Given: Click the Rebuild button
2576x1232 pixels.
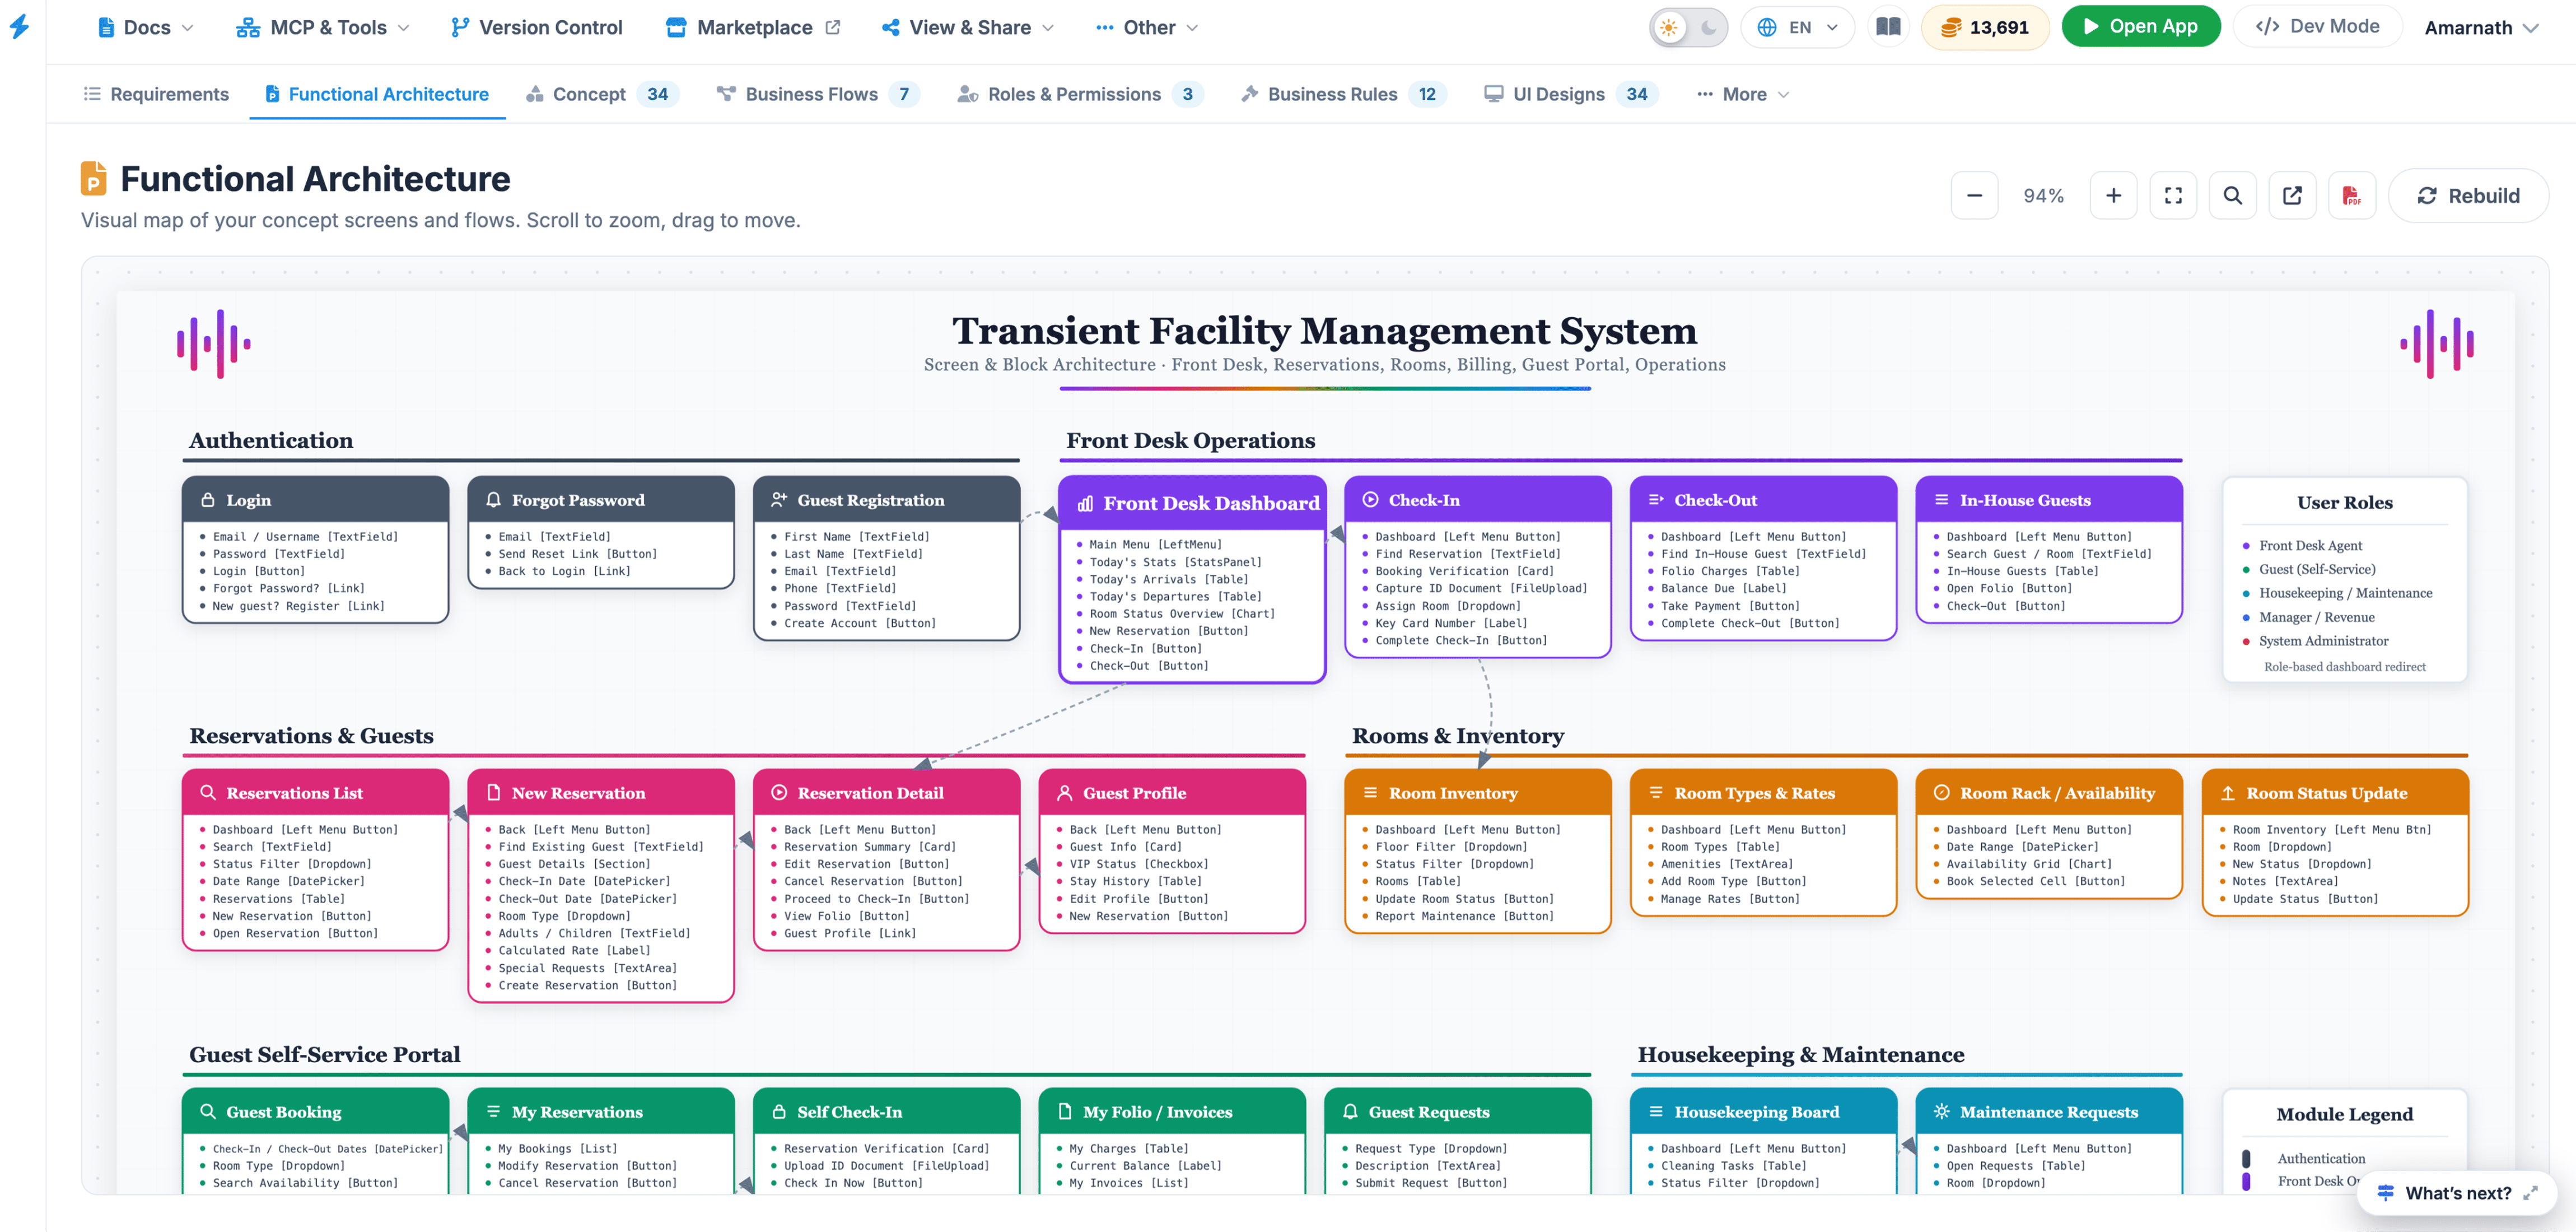Looking at the screenshot, I should pos(2467,196).
